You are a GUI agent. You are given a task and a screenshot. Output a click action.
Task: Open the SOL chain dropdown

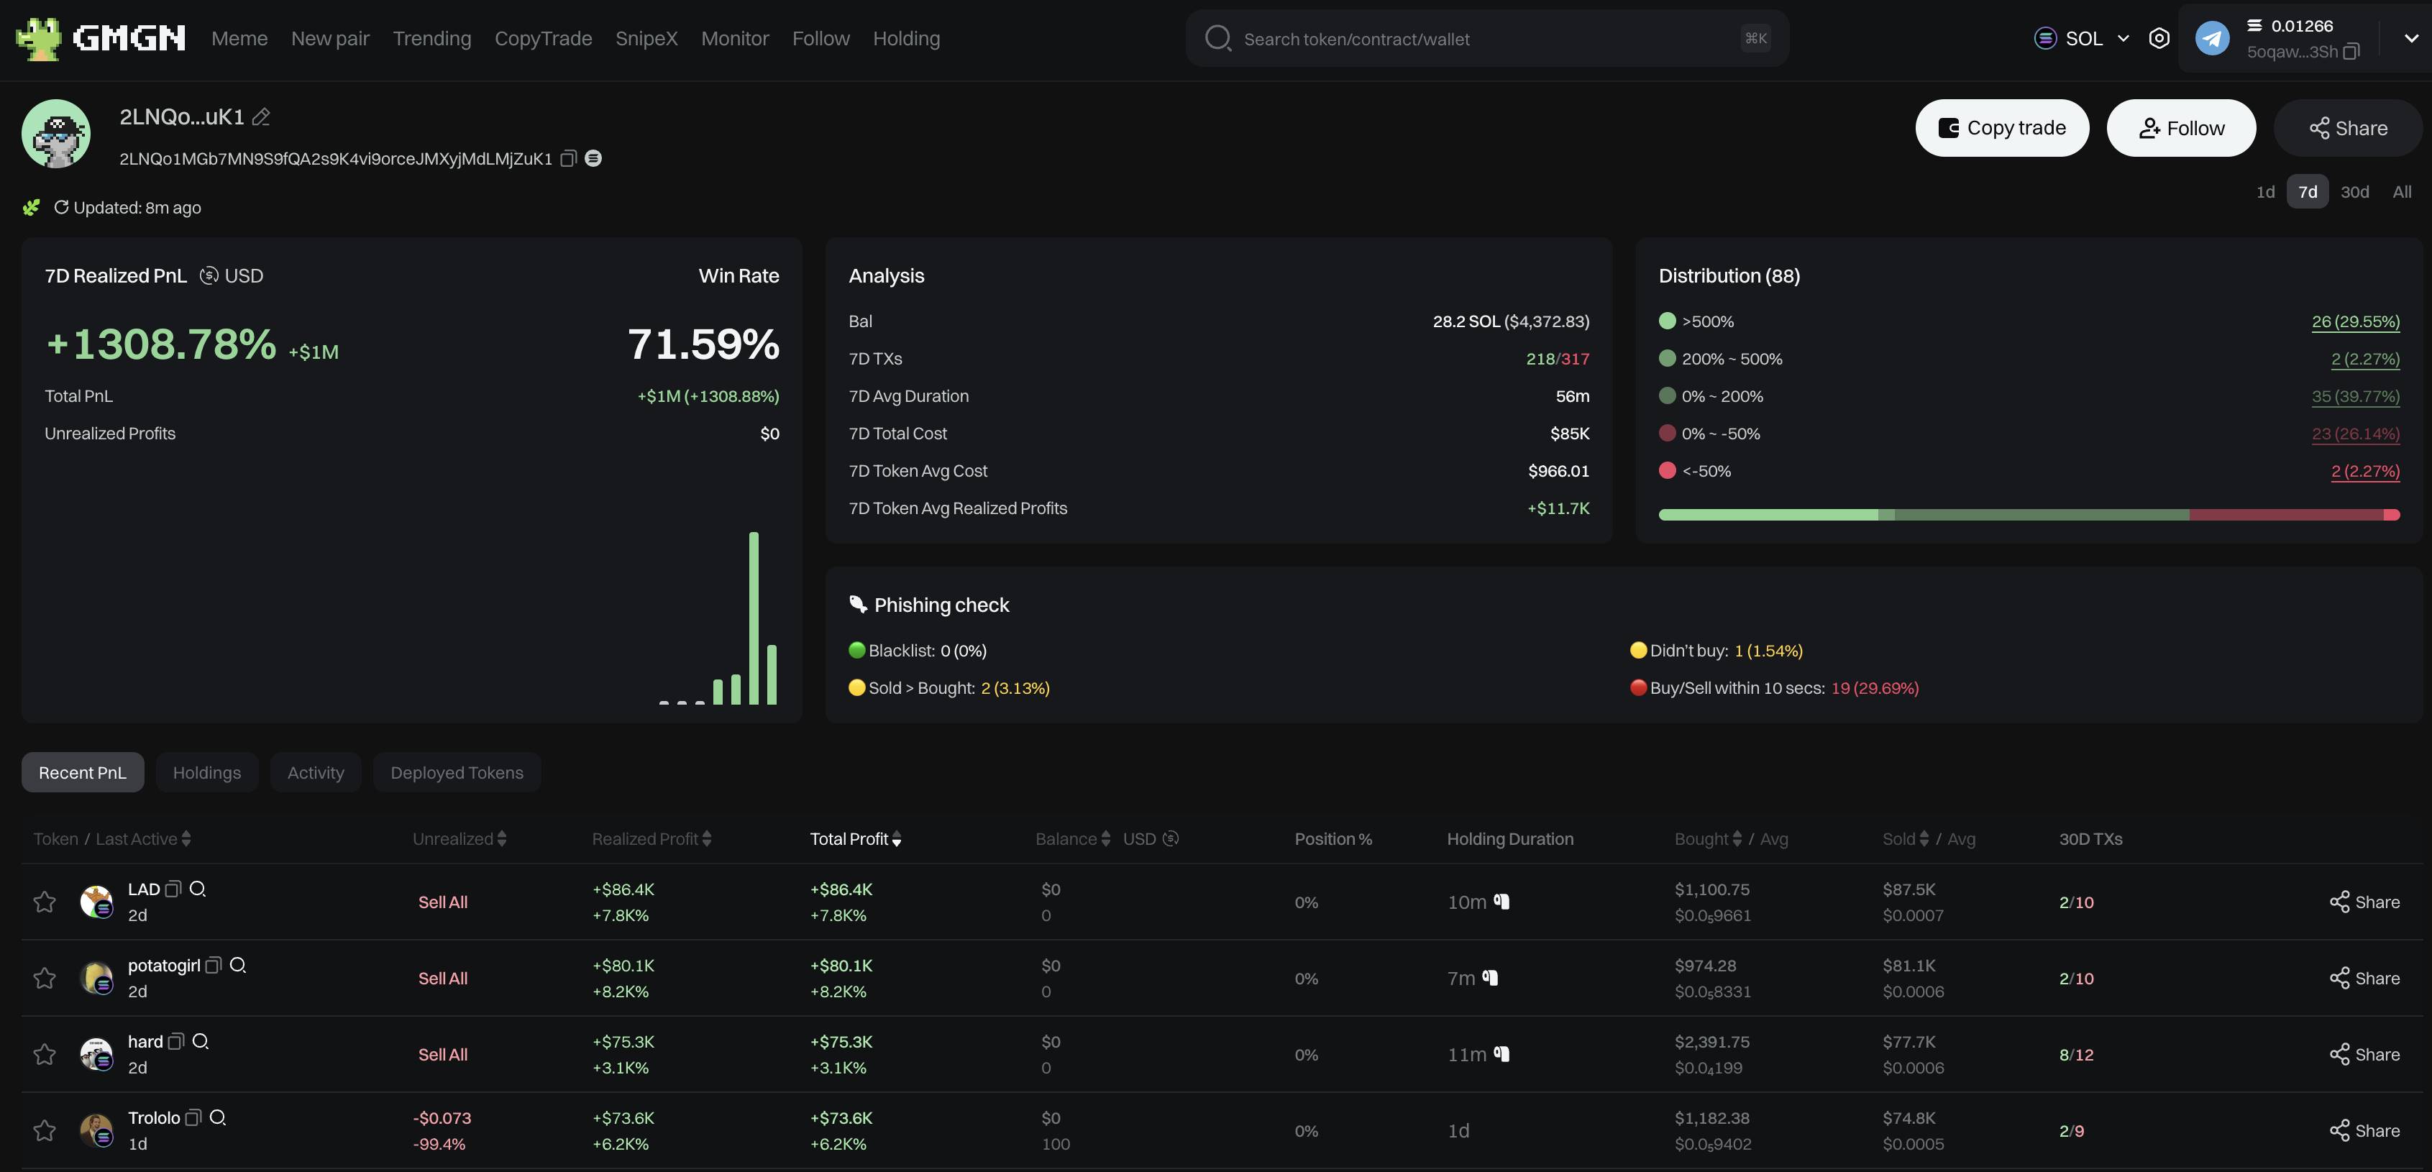tap(2083, 39)
